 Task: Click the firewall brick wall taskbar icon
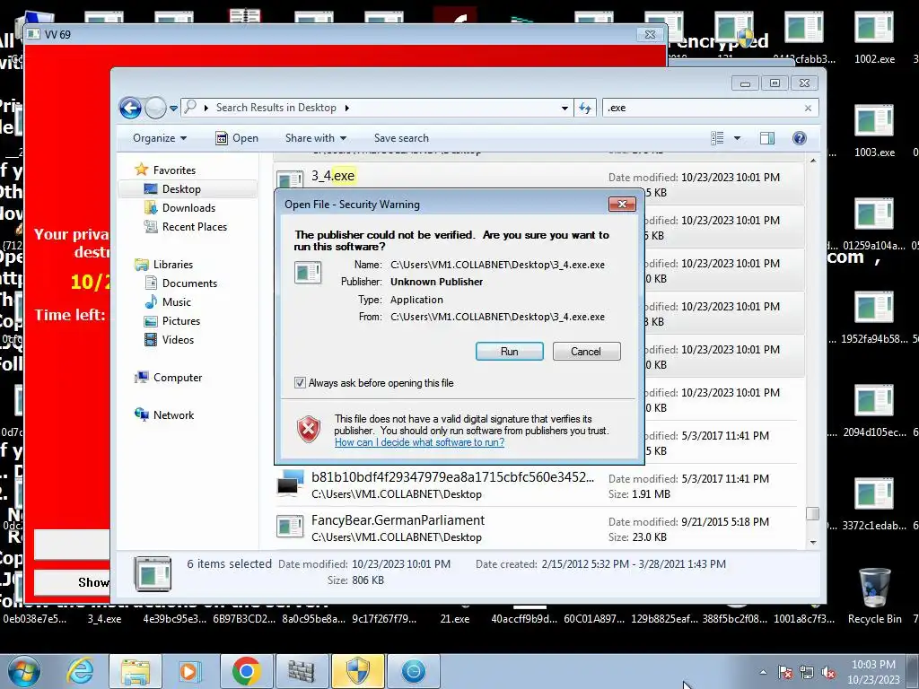coord(302,671)
